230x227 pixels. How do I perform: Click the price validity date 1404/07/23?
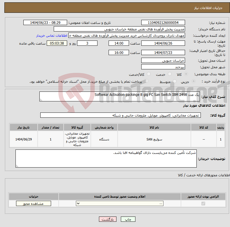pyautogui.click(x=163, y=52)
